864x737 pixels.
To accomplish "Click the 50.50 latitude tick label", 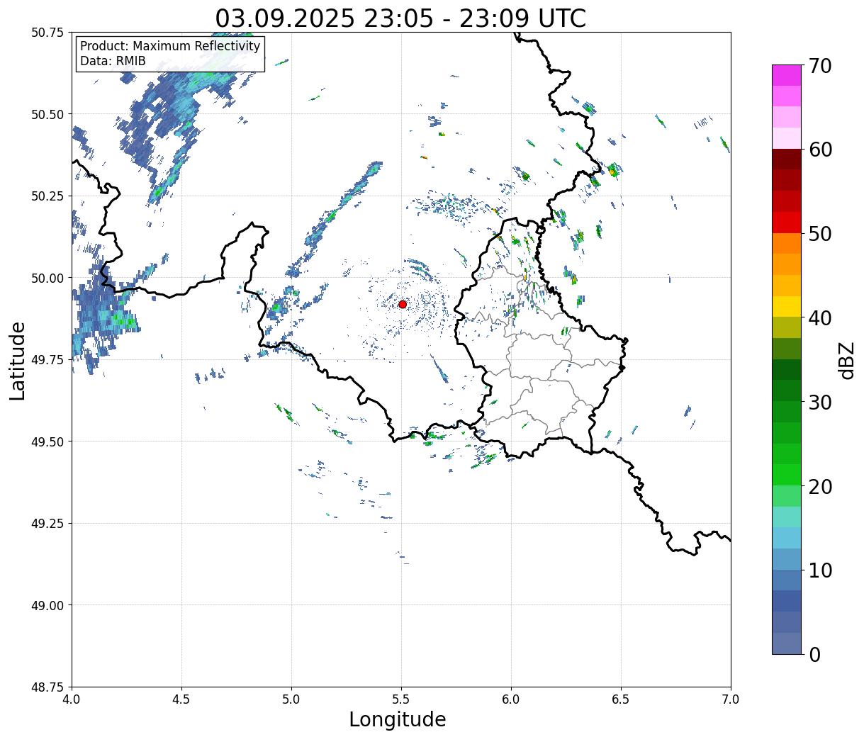I will coord(48,114).
